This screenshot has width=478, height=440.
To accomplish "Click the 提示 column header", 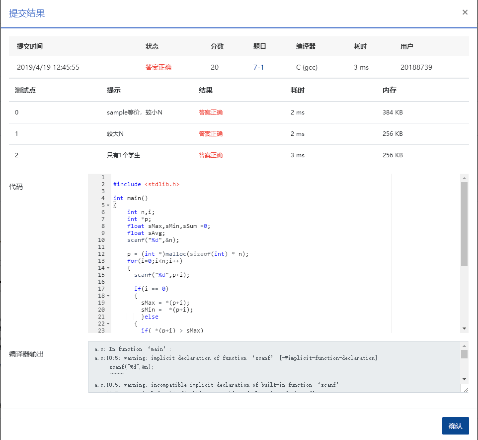I will pyautogui.click(x=113, y=90).
